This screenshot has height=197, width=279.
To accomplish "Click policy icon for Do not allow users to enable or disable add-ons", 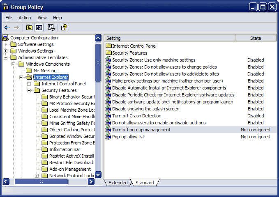I will point(108,122).
